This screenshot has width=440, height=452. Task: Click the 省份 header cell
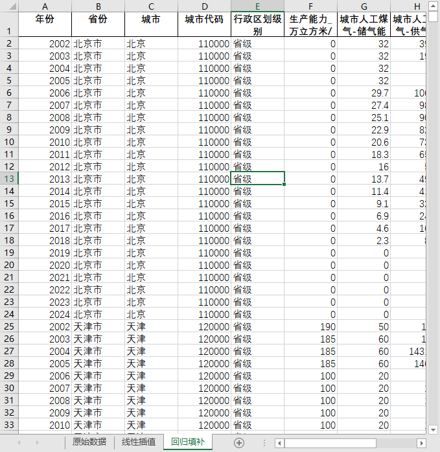click(x=98, y=24)
